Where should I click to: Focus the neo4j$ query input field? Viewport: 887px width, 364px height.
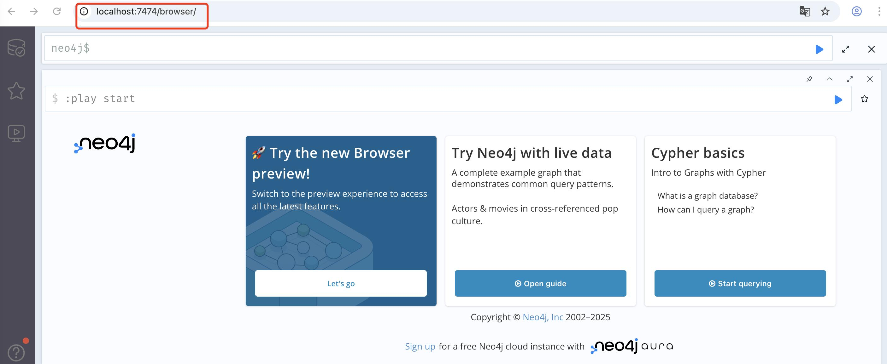[413, 48]
